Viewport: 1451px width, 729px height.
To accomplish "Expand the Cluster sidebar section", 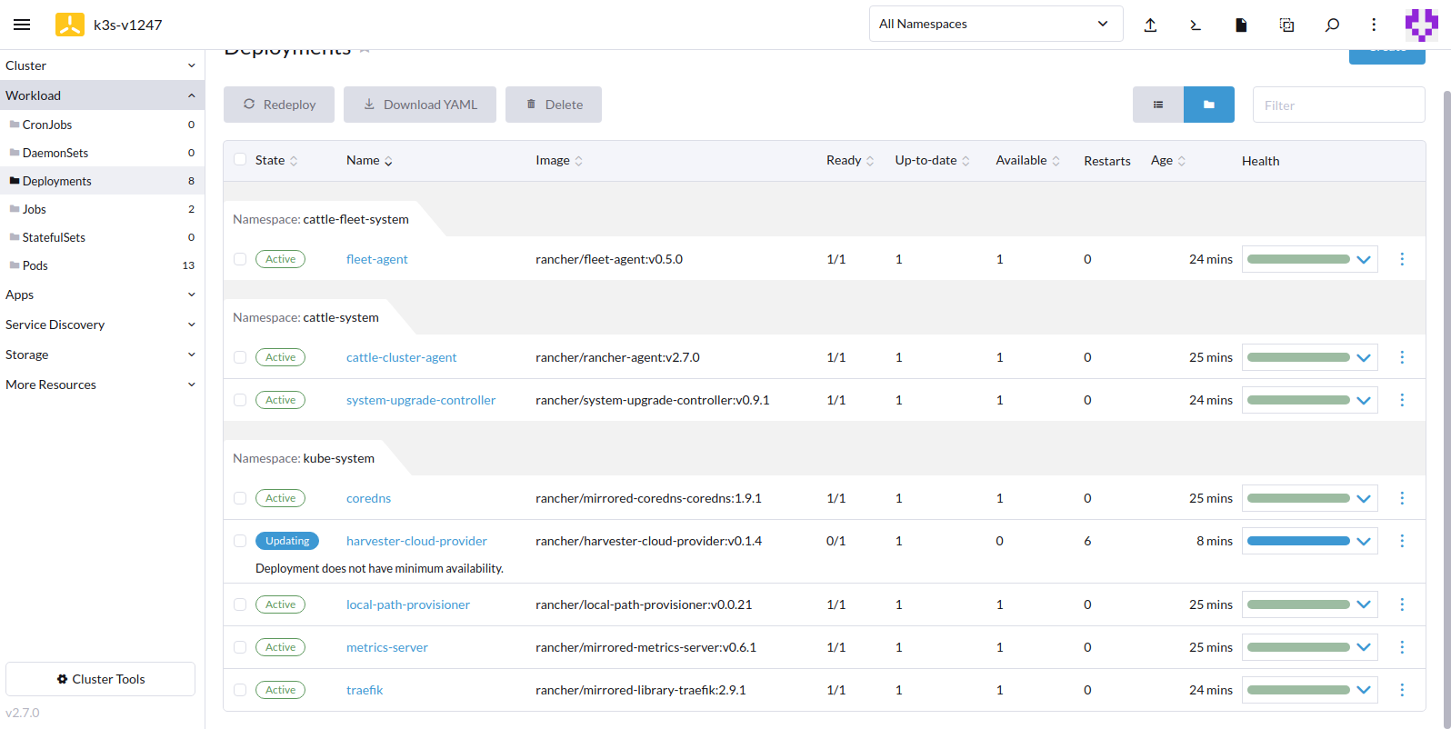I will (x=102, y=65).
